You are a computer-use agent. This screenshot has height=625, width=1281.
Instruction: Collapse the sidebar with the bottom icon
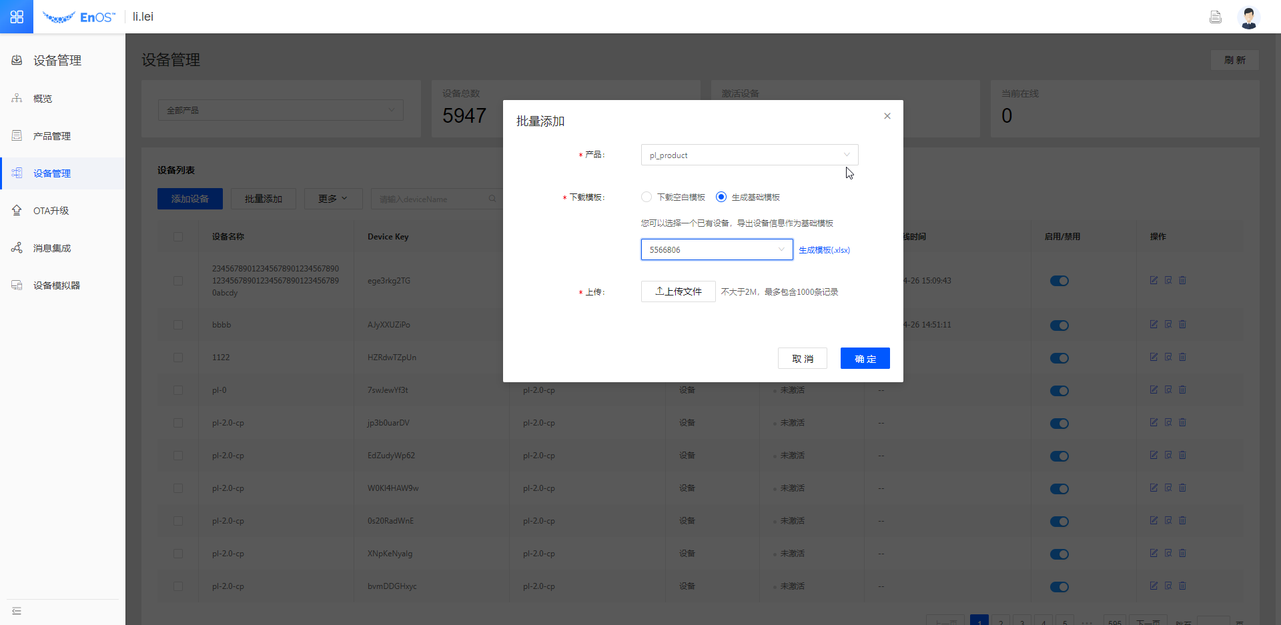pos(17,611)
